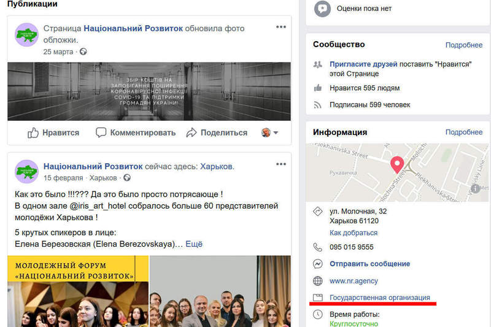Click the comment bubble icon labeled Комментировать

coord(101,133)
